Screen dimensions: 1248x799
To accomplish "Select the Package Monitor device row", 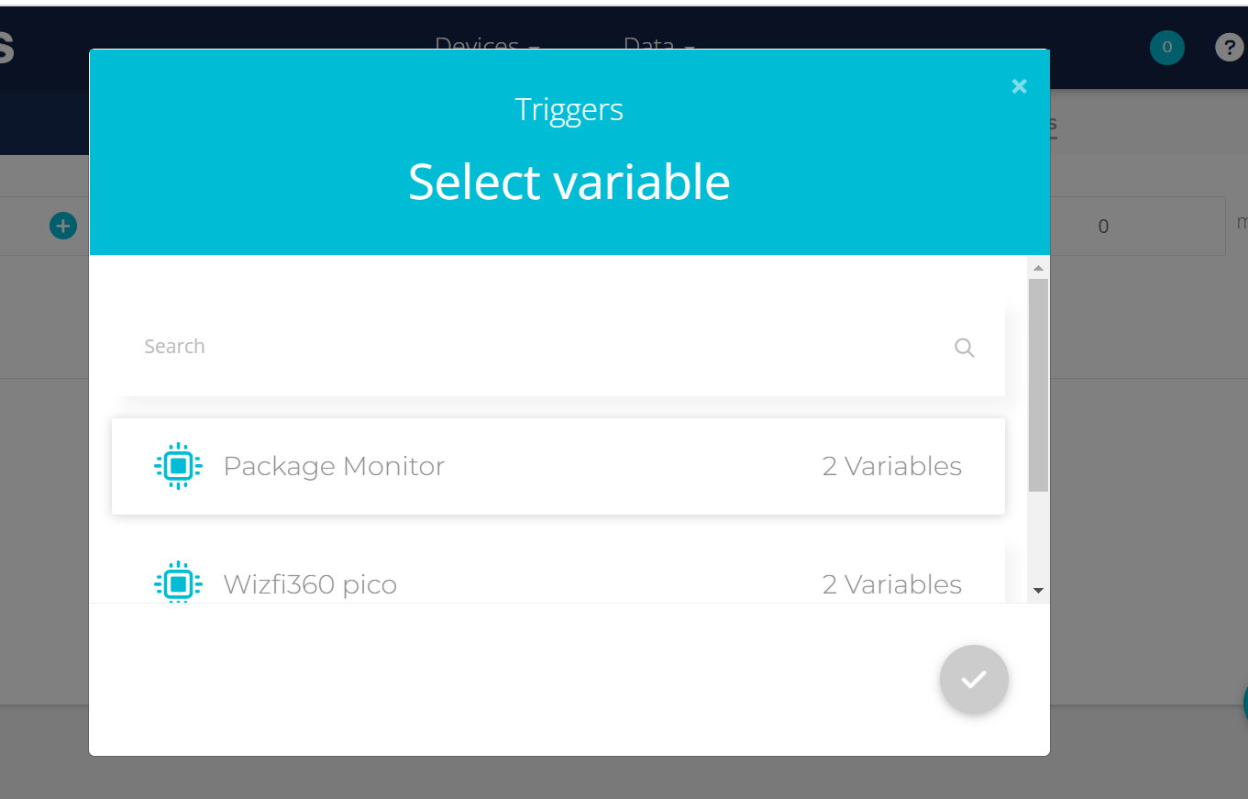I will tap(558, 466).
